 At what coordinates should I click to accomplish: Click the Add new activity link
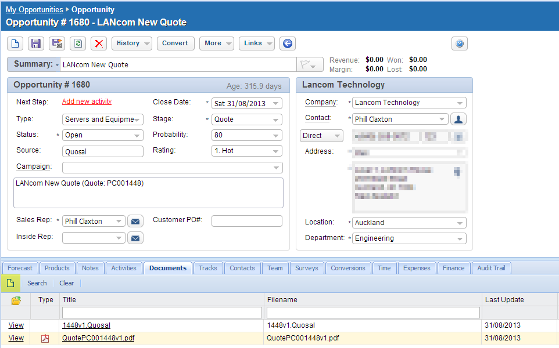click(87, 101)
